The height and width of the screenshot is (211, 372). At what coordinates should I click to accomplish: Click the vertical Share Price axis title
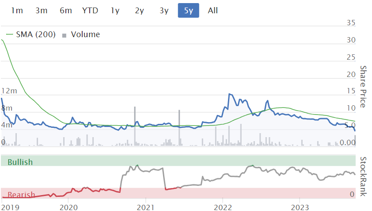click(x=363, y=86)
